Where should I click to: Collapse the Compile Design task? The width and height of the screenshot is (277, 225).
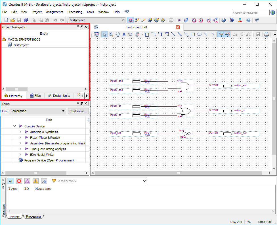[15, 126]
